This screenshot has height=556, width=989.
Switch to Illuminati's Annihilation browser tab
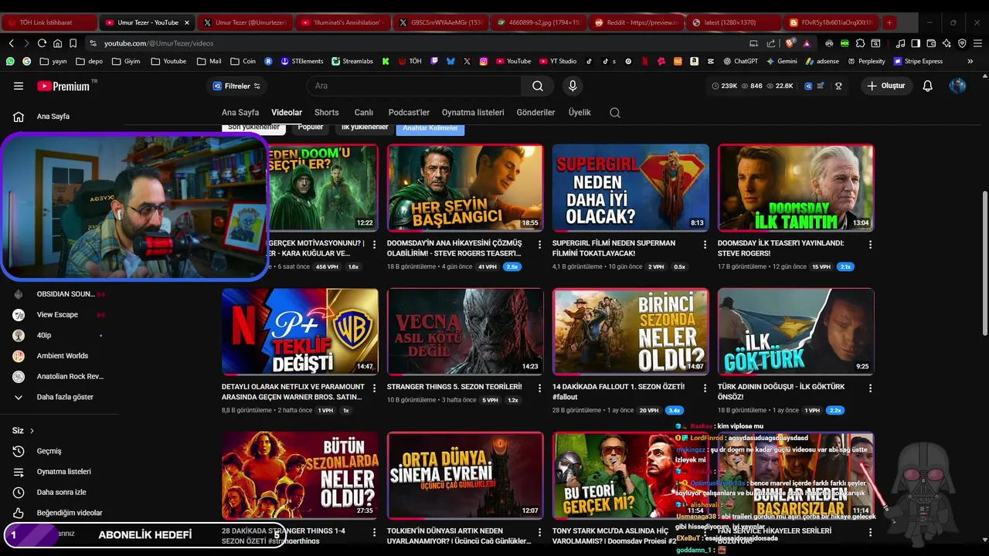click(341, 22)
